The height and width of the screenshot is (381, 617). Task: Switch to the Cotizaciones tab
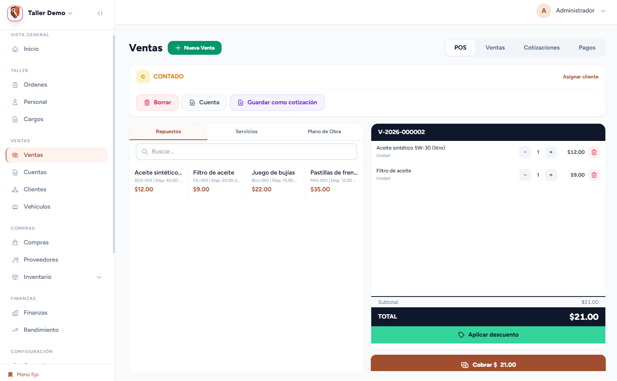click(x=542, y=48)
